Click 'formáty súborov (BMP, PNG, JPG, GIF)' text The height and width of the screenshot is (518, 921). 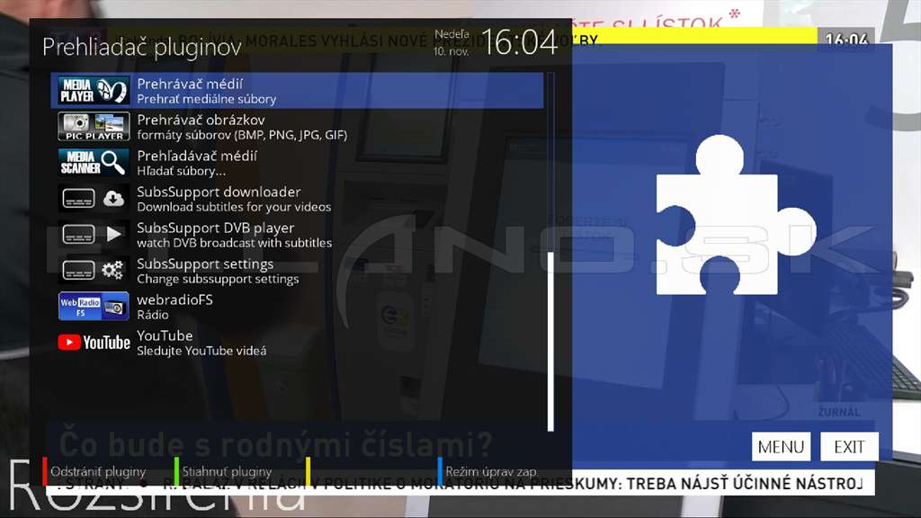pyautogui.click(x=242, y=135)
